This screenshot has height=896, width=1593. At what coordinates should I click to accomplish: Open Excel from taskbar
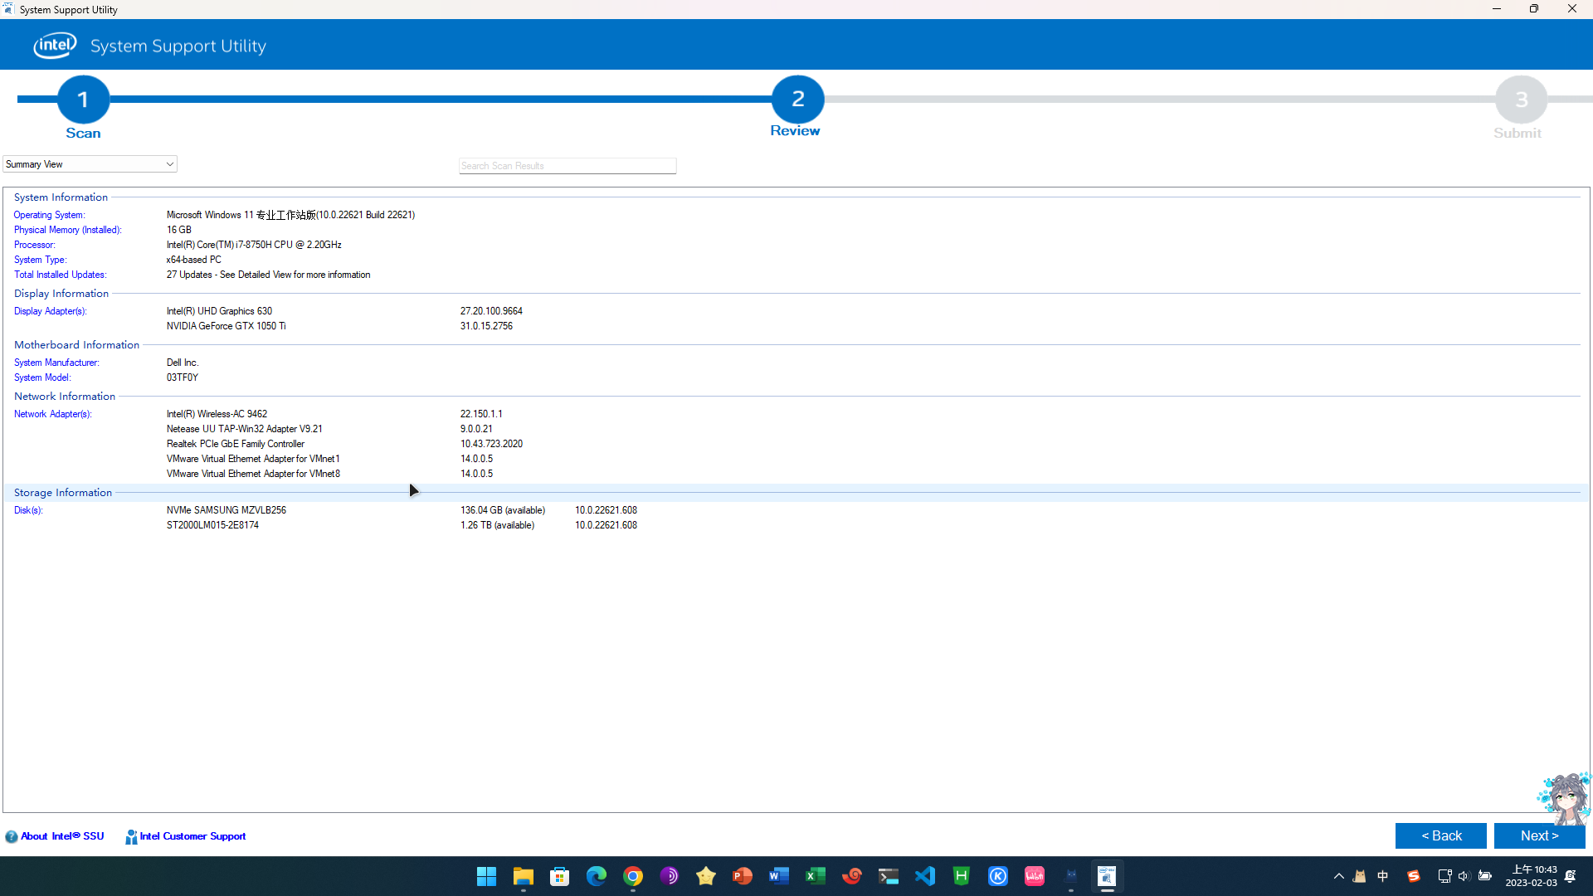[815, 876]
